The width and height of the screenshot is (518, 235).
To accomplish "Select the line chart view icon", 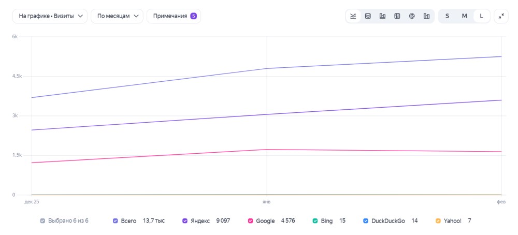I will click(x=353, y=16).
